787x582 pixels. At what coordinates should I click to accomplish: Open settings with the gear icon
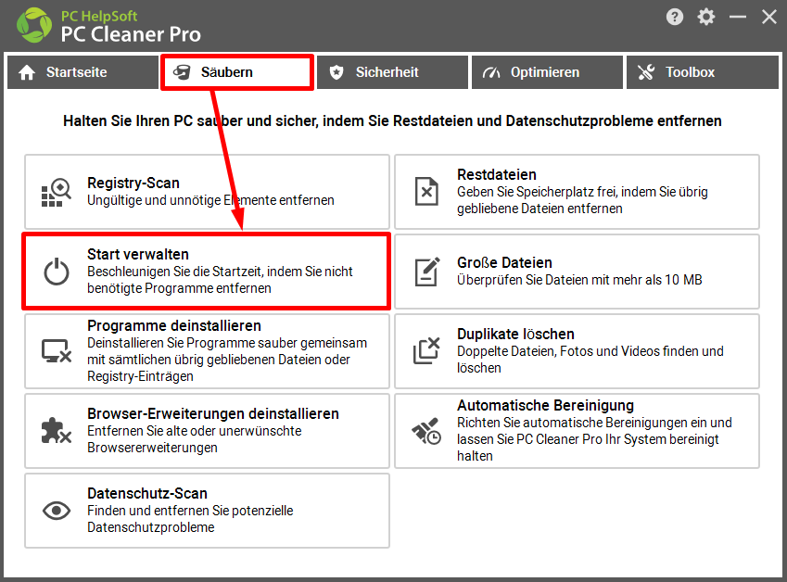click(x=706, y=17)
